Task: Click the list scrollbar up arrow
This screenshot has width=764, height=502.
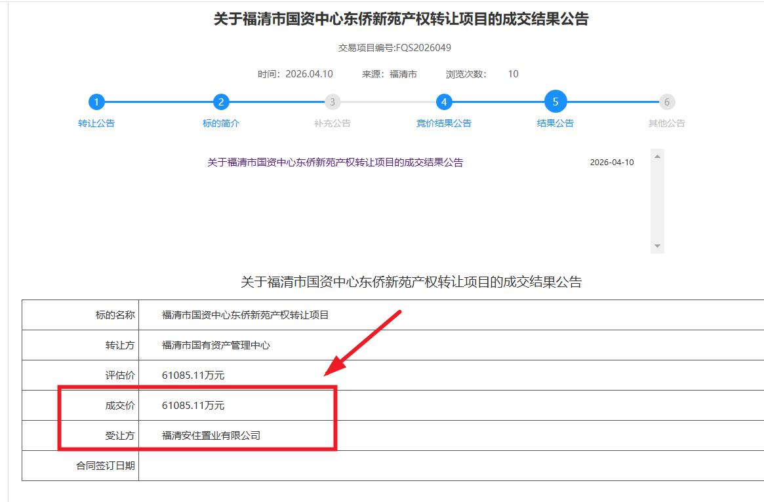Action: [657, 156]
